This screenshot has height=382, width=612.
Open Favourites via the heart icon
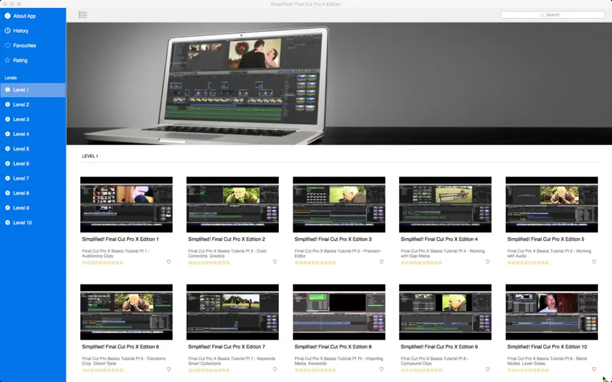(x=7, y=46)
